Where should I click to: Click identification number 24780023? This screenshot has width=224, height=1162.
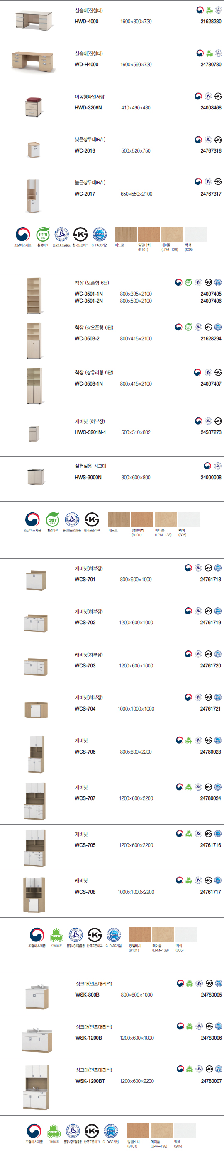(210, 752)
